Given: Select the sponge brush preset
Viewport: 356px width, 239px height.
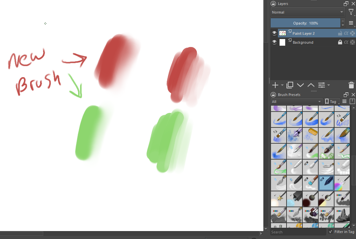Looking at the screenshot, I should (x=310, y=135).
